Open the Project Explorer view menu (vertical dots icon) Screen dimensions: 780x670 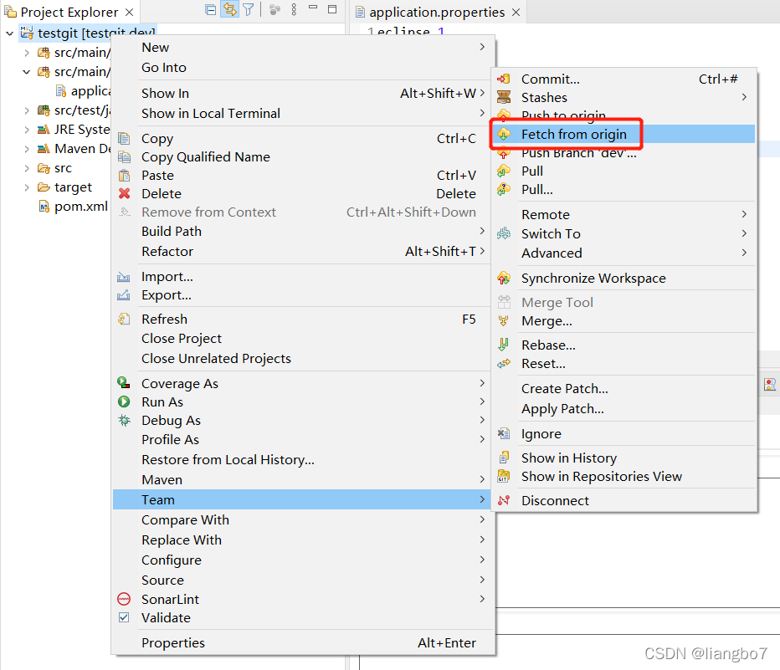tap(294, 8)
